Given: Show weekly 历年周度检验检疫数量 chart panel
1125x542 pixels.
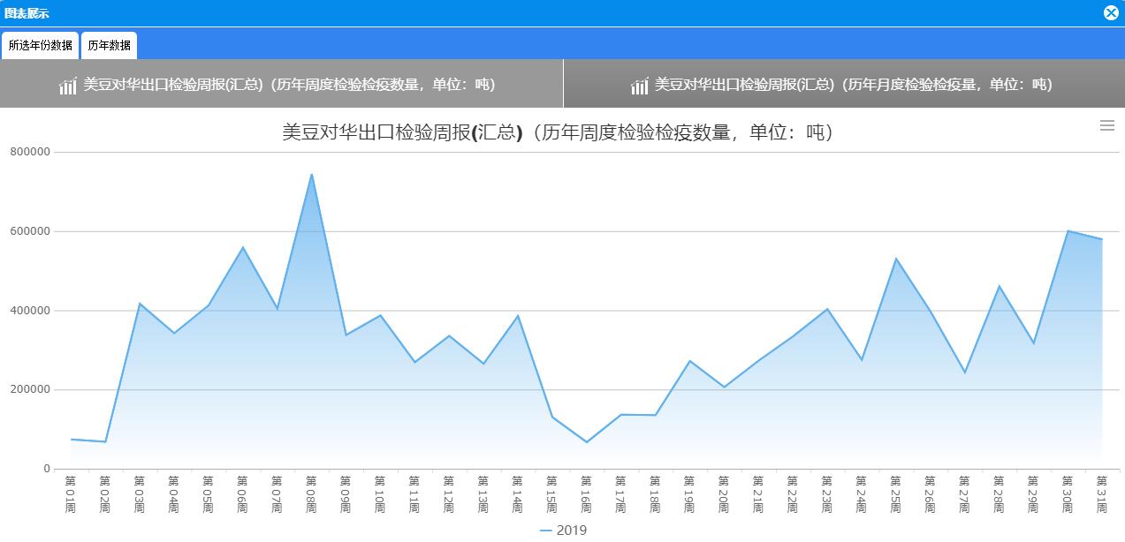Looking at the screenshot, I should (288, 85).
